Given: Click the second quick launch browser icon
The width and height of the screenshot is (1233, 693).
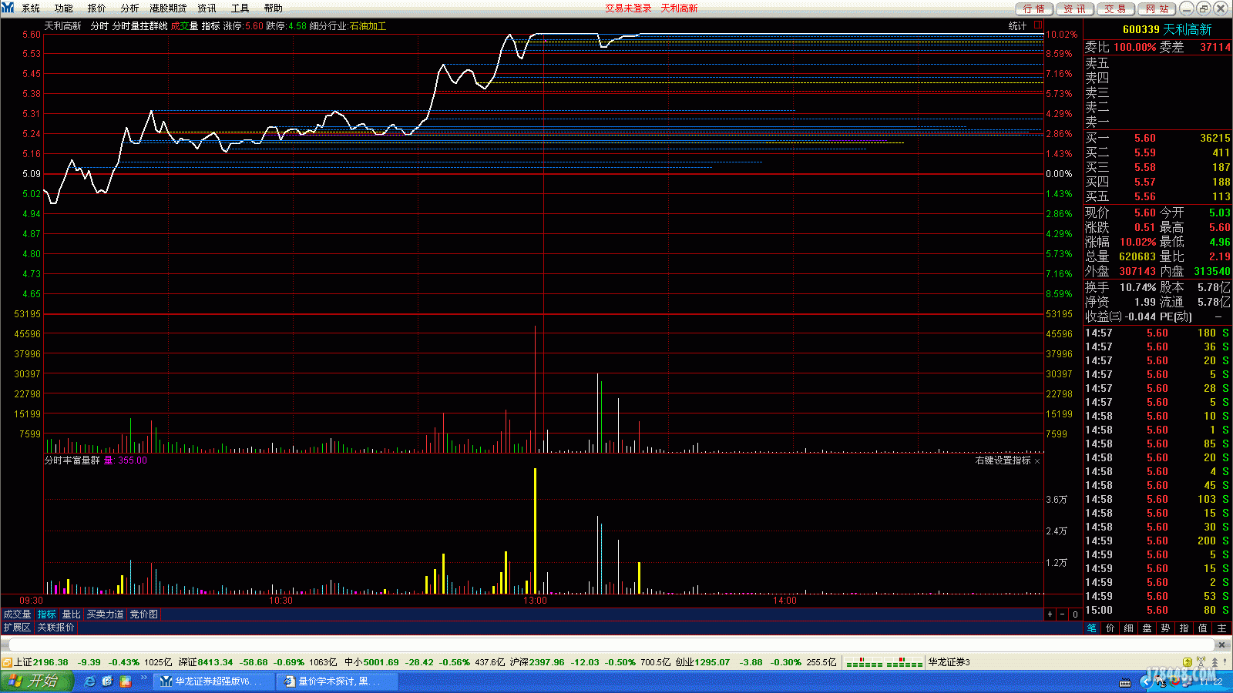Looking at the screenshot, I should coord(108,681).
